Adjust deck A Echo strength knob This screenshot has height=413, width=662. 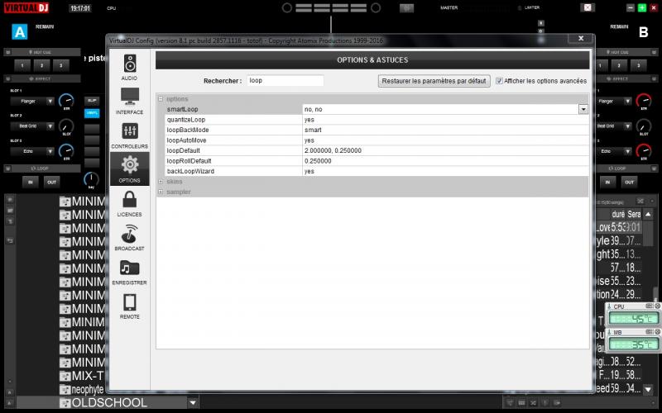(66, 151)
